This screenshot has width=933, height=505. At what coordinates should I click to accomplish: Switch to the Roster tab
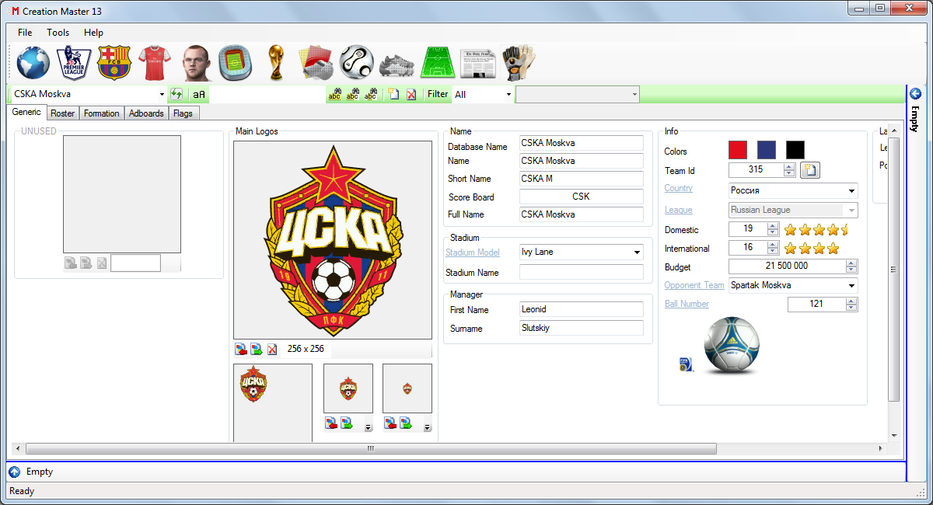pos(63,113)
